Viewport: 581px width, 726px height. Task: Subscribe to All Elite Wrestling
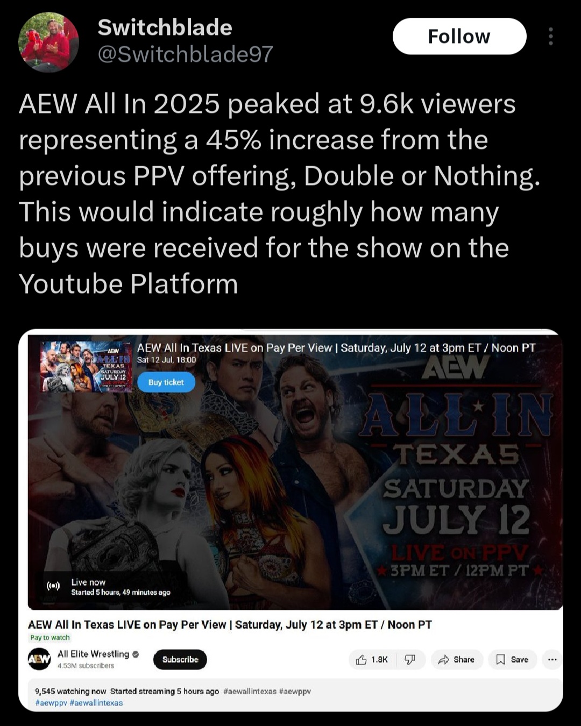click(x=180, y=659)
